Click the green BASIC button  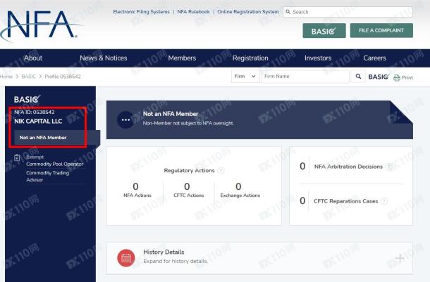point(324,31)
